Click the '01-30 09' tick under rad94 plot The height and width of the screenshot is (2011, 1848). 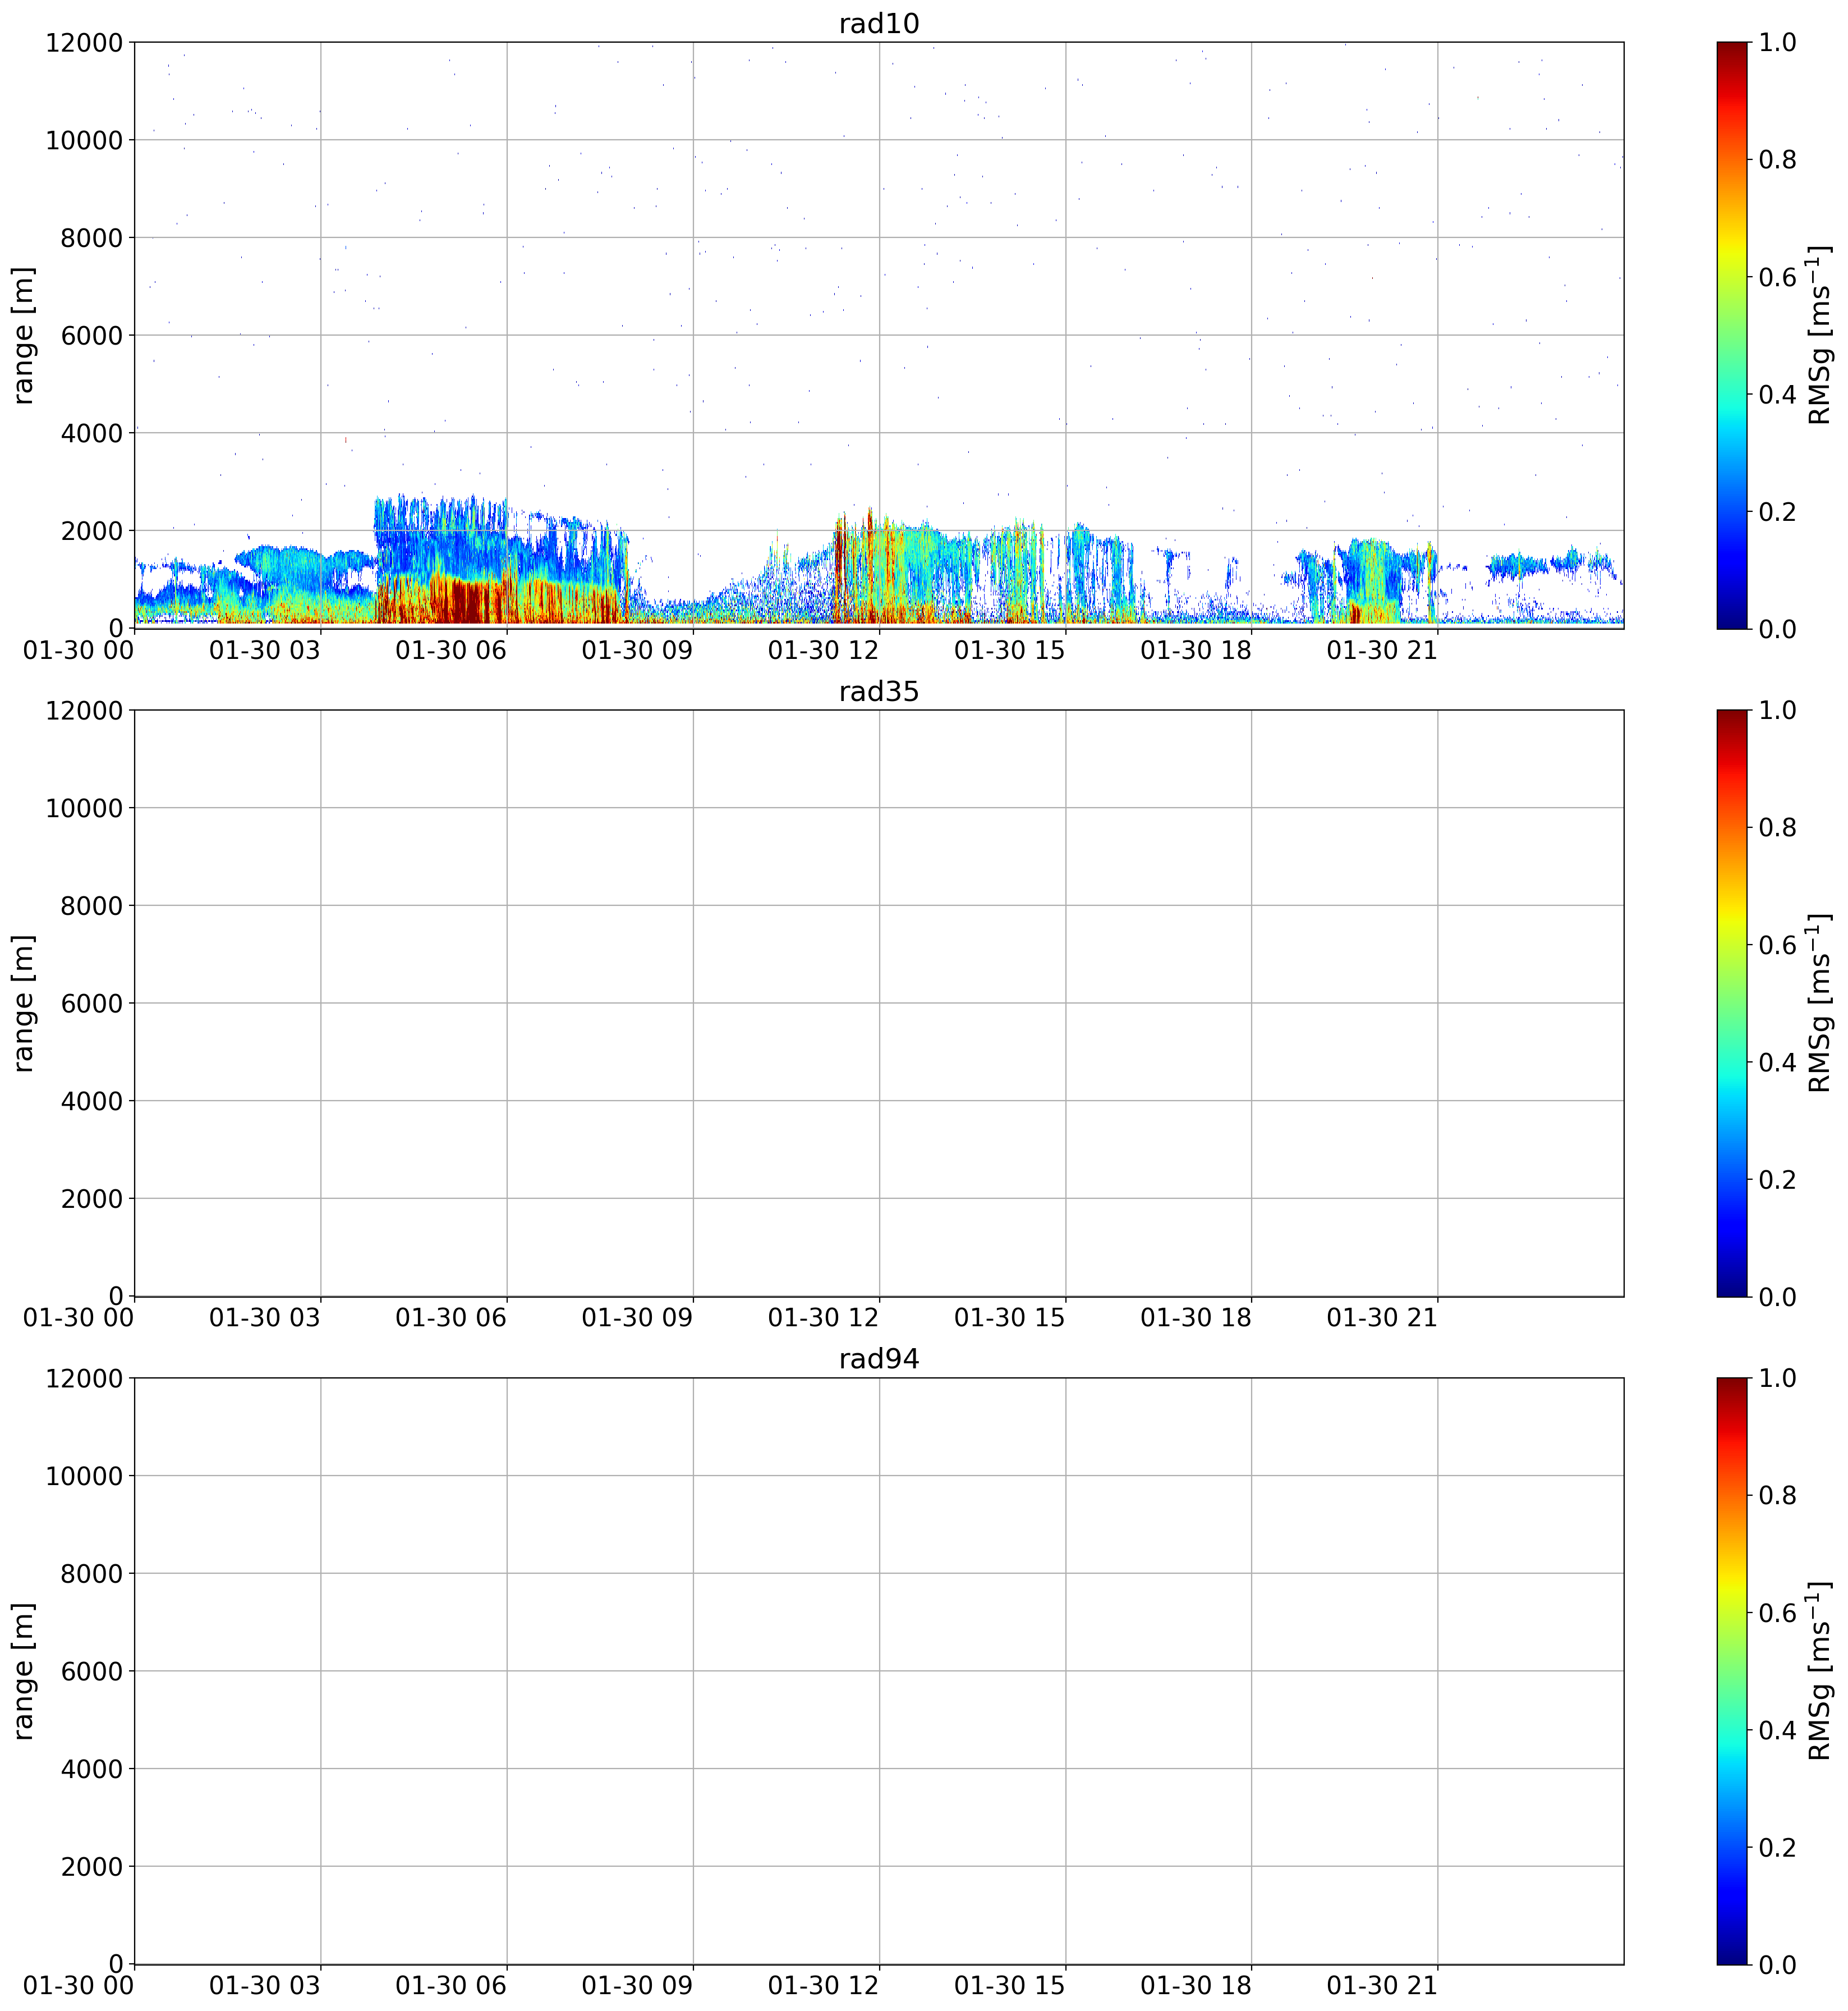coord(637,1986)
